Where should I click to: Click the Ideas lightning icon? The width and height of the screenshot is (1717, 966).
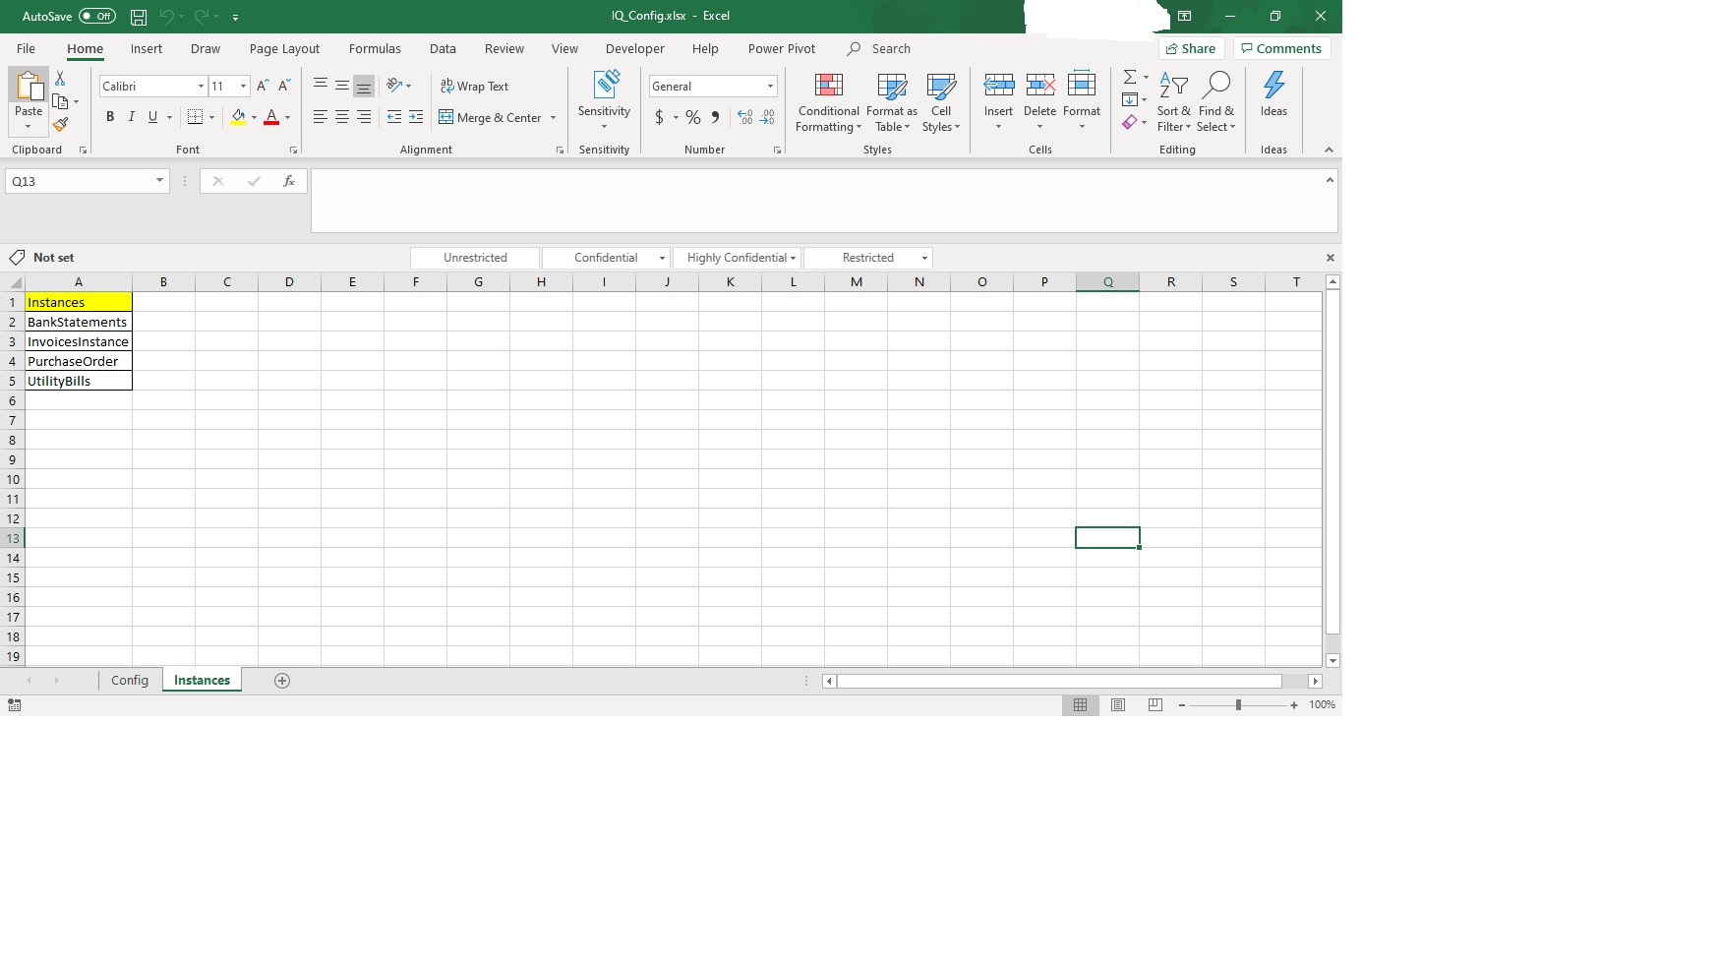tap(1273, 87)
